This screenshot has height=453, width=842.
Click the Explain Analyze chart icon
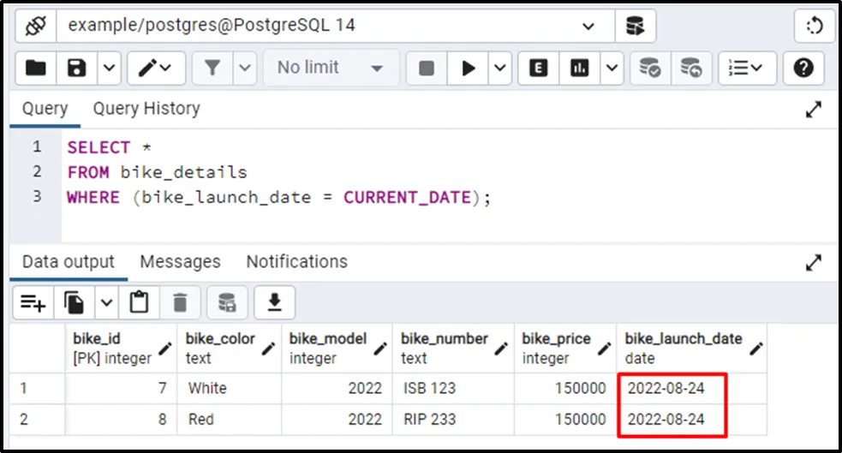tap(580, 68)
